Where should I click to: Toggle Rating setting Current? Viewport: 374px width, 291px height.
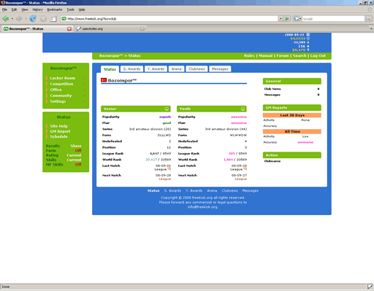(x=74, y=155)
